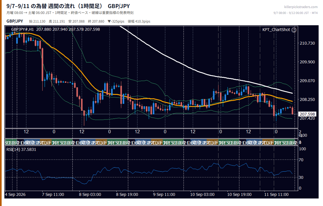Click the 8 Sep 03:00 time label
The image size is (323, 206).
coord(90,194)
